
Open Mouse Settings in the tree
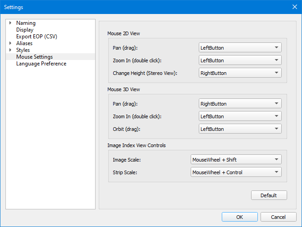coord(34,57)
